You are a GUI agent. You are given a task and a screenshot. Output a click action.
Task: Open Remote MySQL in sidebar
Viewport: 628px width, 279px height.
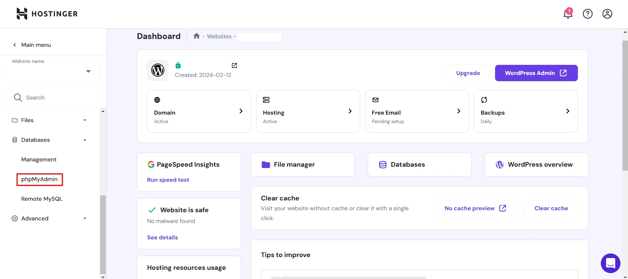pyautogui.click(x=42, y=199)
